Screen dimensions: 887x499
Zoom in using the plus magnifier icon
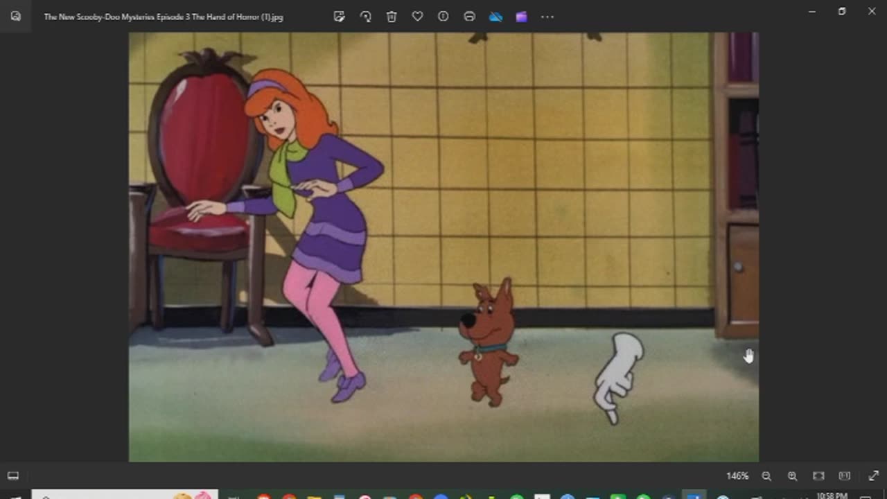792,476
